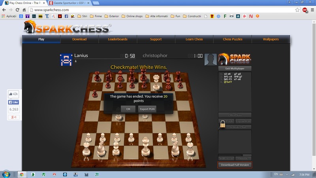Image resolution: width=316 pixels, height=178 pixels.
Task: Expand the Firme bookmarks folder
Action: click(x=96, y=16)
